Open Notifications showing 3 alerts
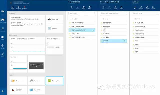Screen dimensions: 160x95 tap(3, 21)
